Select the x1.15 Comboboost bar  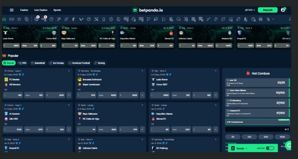pos(258,122)
